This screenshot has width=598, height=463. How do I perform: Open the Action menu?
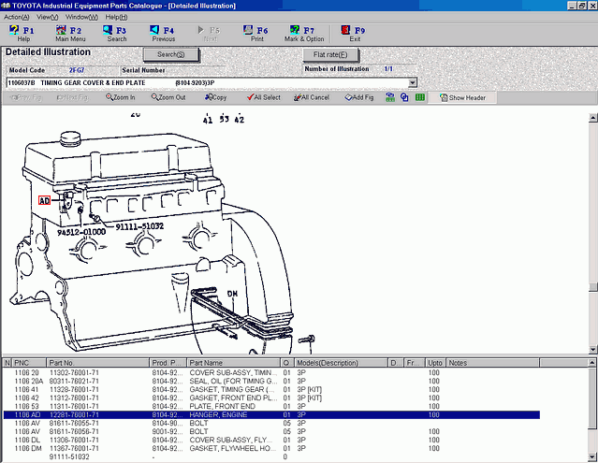[x=17, y=17]
